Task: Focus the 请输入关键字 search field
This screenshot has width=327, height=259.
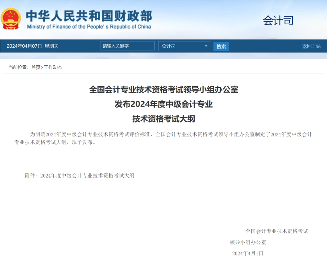Action: [x=127, y=46]
